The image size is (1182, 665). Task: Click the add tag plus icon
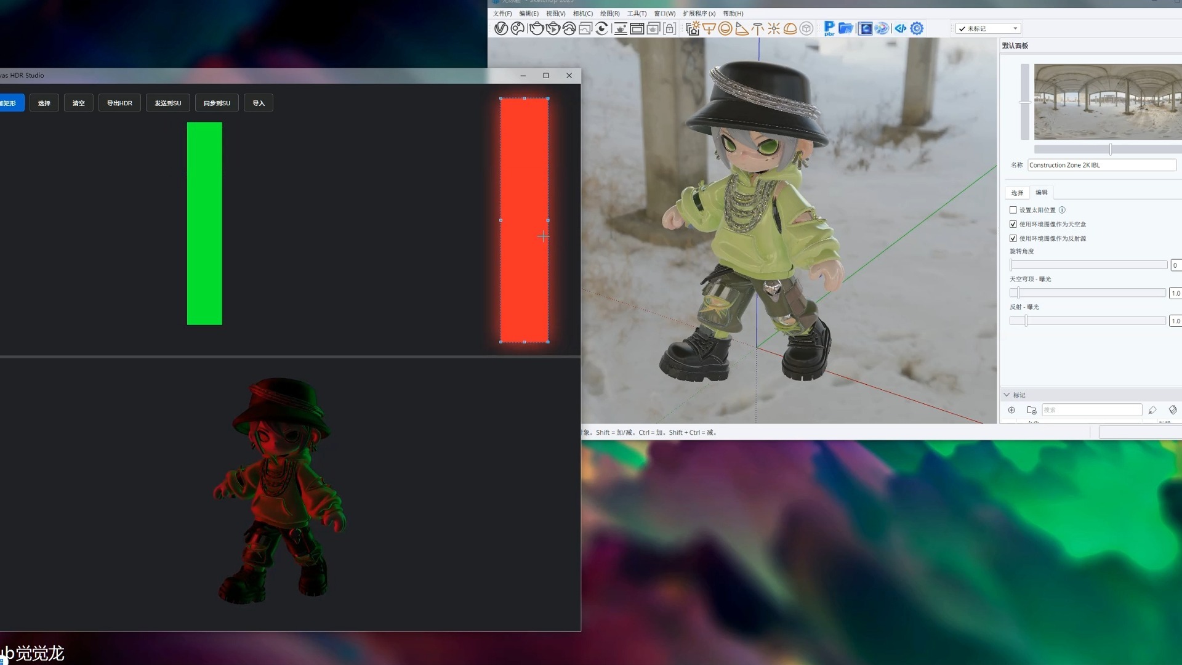tap(1011, 410)
